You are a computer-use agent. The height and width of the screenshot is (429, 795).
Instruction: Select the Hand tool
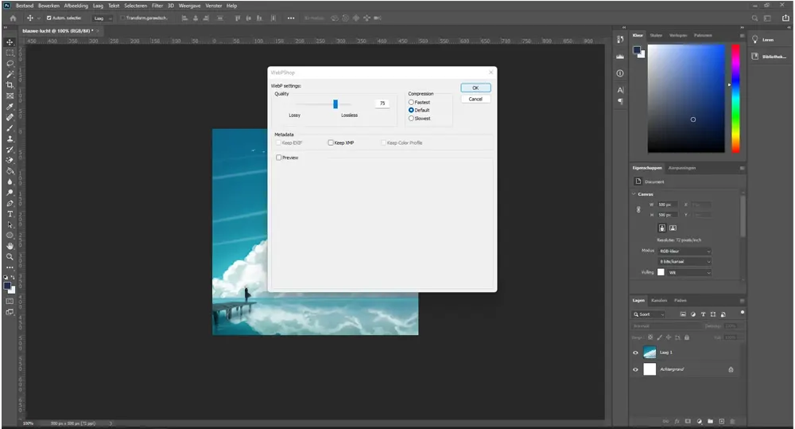(10, 246)
